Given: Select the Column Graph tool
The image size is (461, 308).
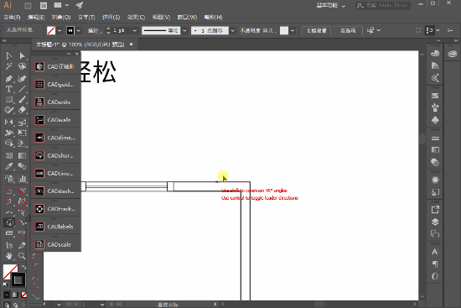Looking at the screenshot, I should tap(22, 179).
